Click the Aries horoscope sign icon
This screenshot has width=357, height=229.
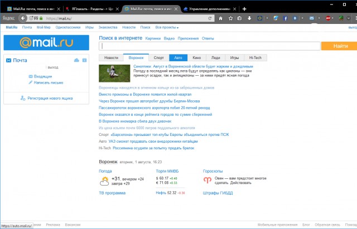(x=207, y=181)
